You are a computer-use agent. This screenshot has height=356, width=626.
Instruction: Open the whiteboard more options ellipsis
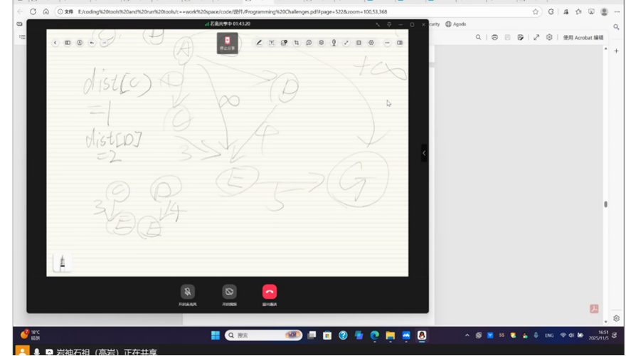click(x=387, y=43)
